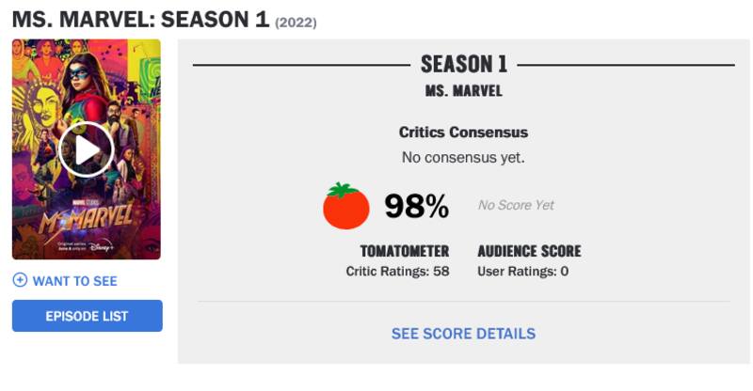This screenshot has height=391, width=753.
Task: Click User Ratings: 0
Action: coord(523,272)
